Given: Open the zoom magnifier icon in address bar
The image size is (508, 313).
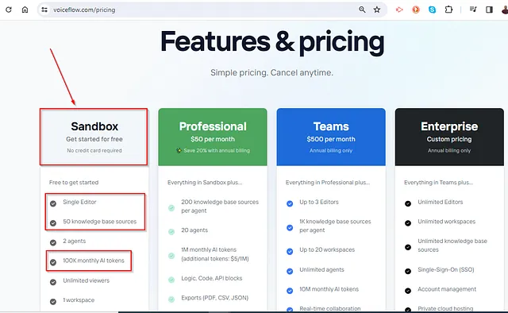Looking at the screenshot, I should point(362,10).
